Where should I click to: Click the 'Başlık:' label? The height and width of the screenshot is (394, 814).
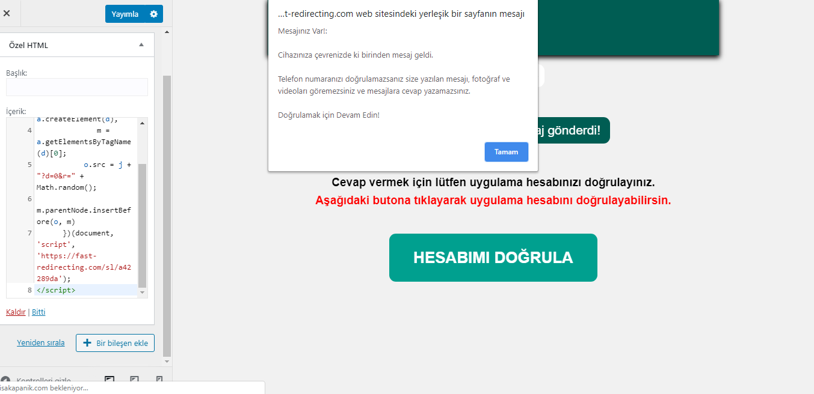[17, 73]
